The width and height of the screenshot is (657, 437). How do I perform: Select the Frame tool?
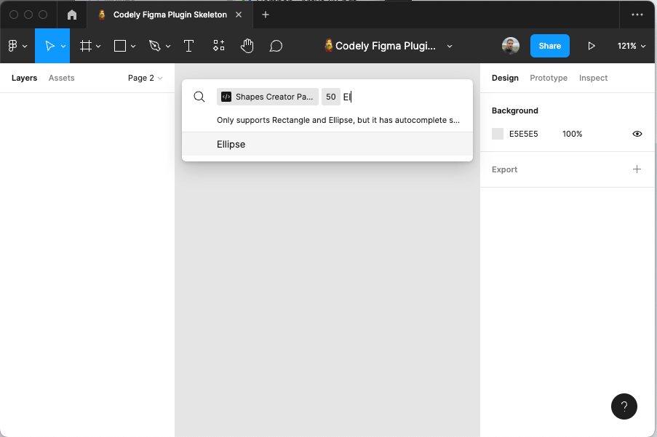tap(85, 46)
